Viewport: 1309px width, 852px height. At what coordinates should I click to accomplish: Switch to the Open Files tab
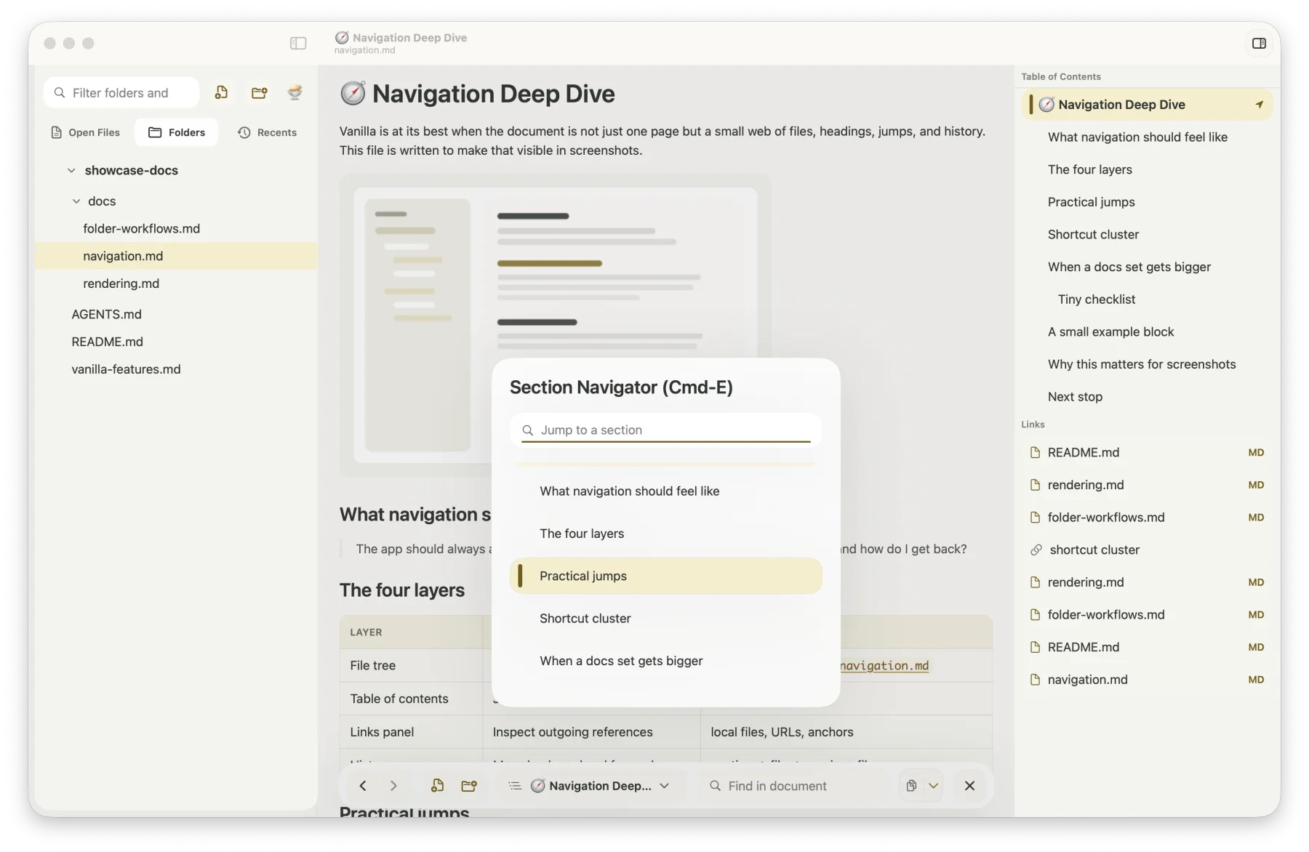86,132
